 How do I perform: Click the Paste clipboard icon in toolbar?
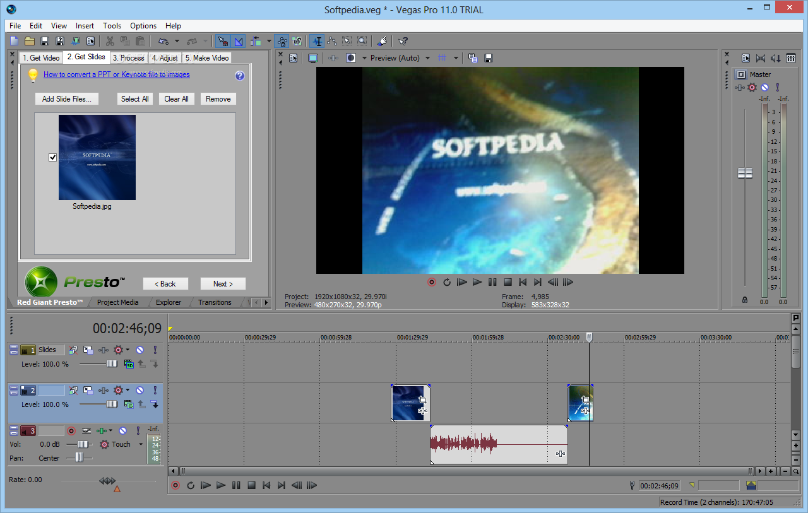pos(140,41)
